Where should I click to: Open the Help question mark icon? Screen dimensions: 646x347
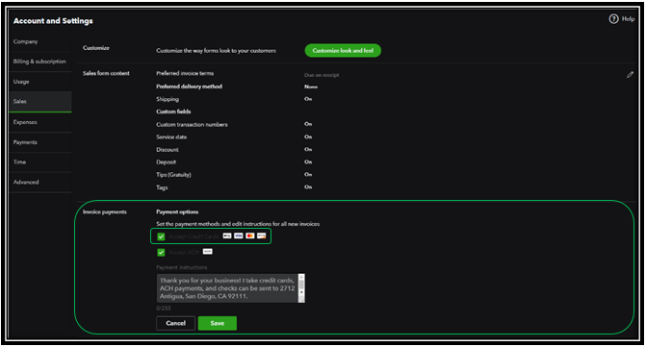pyautogui.click(x=613, y=19)
